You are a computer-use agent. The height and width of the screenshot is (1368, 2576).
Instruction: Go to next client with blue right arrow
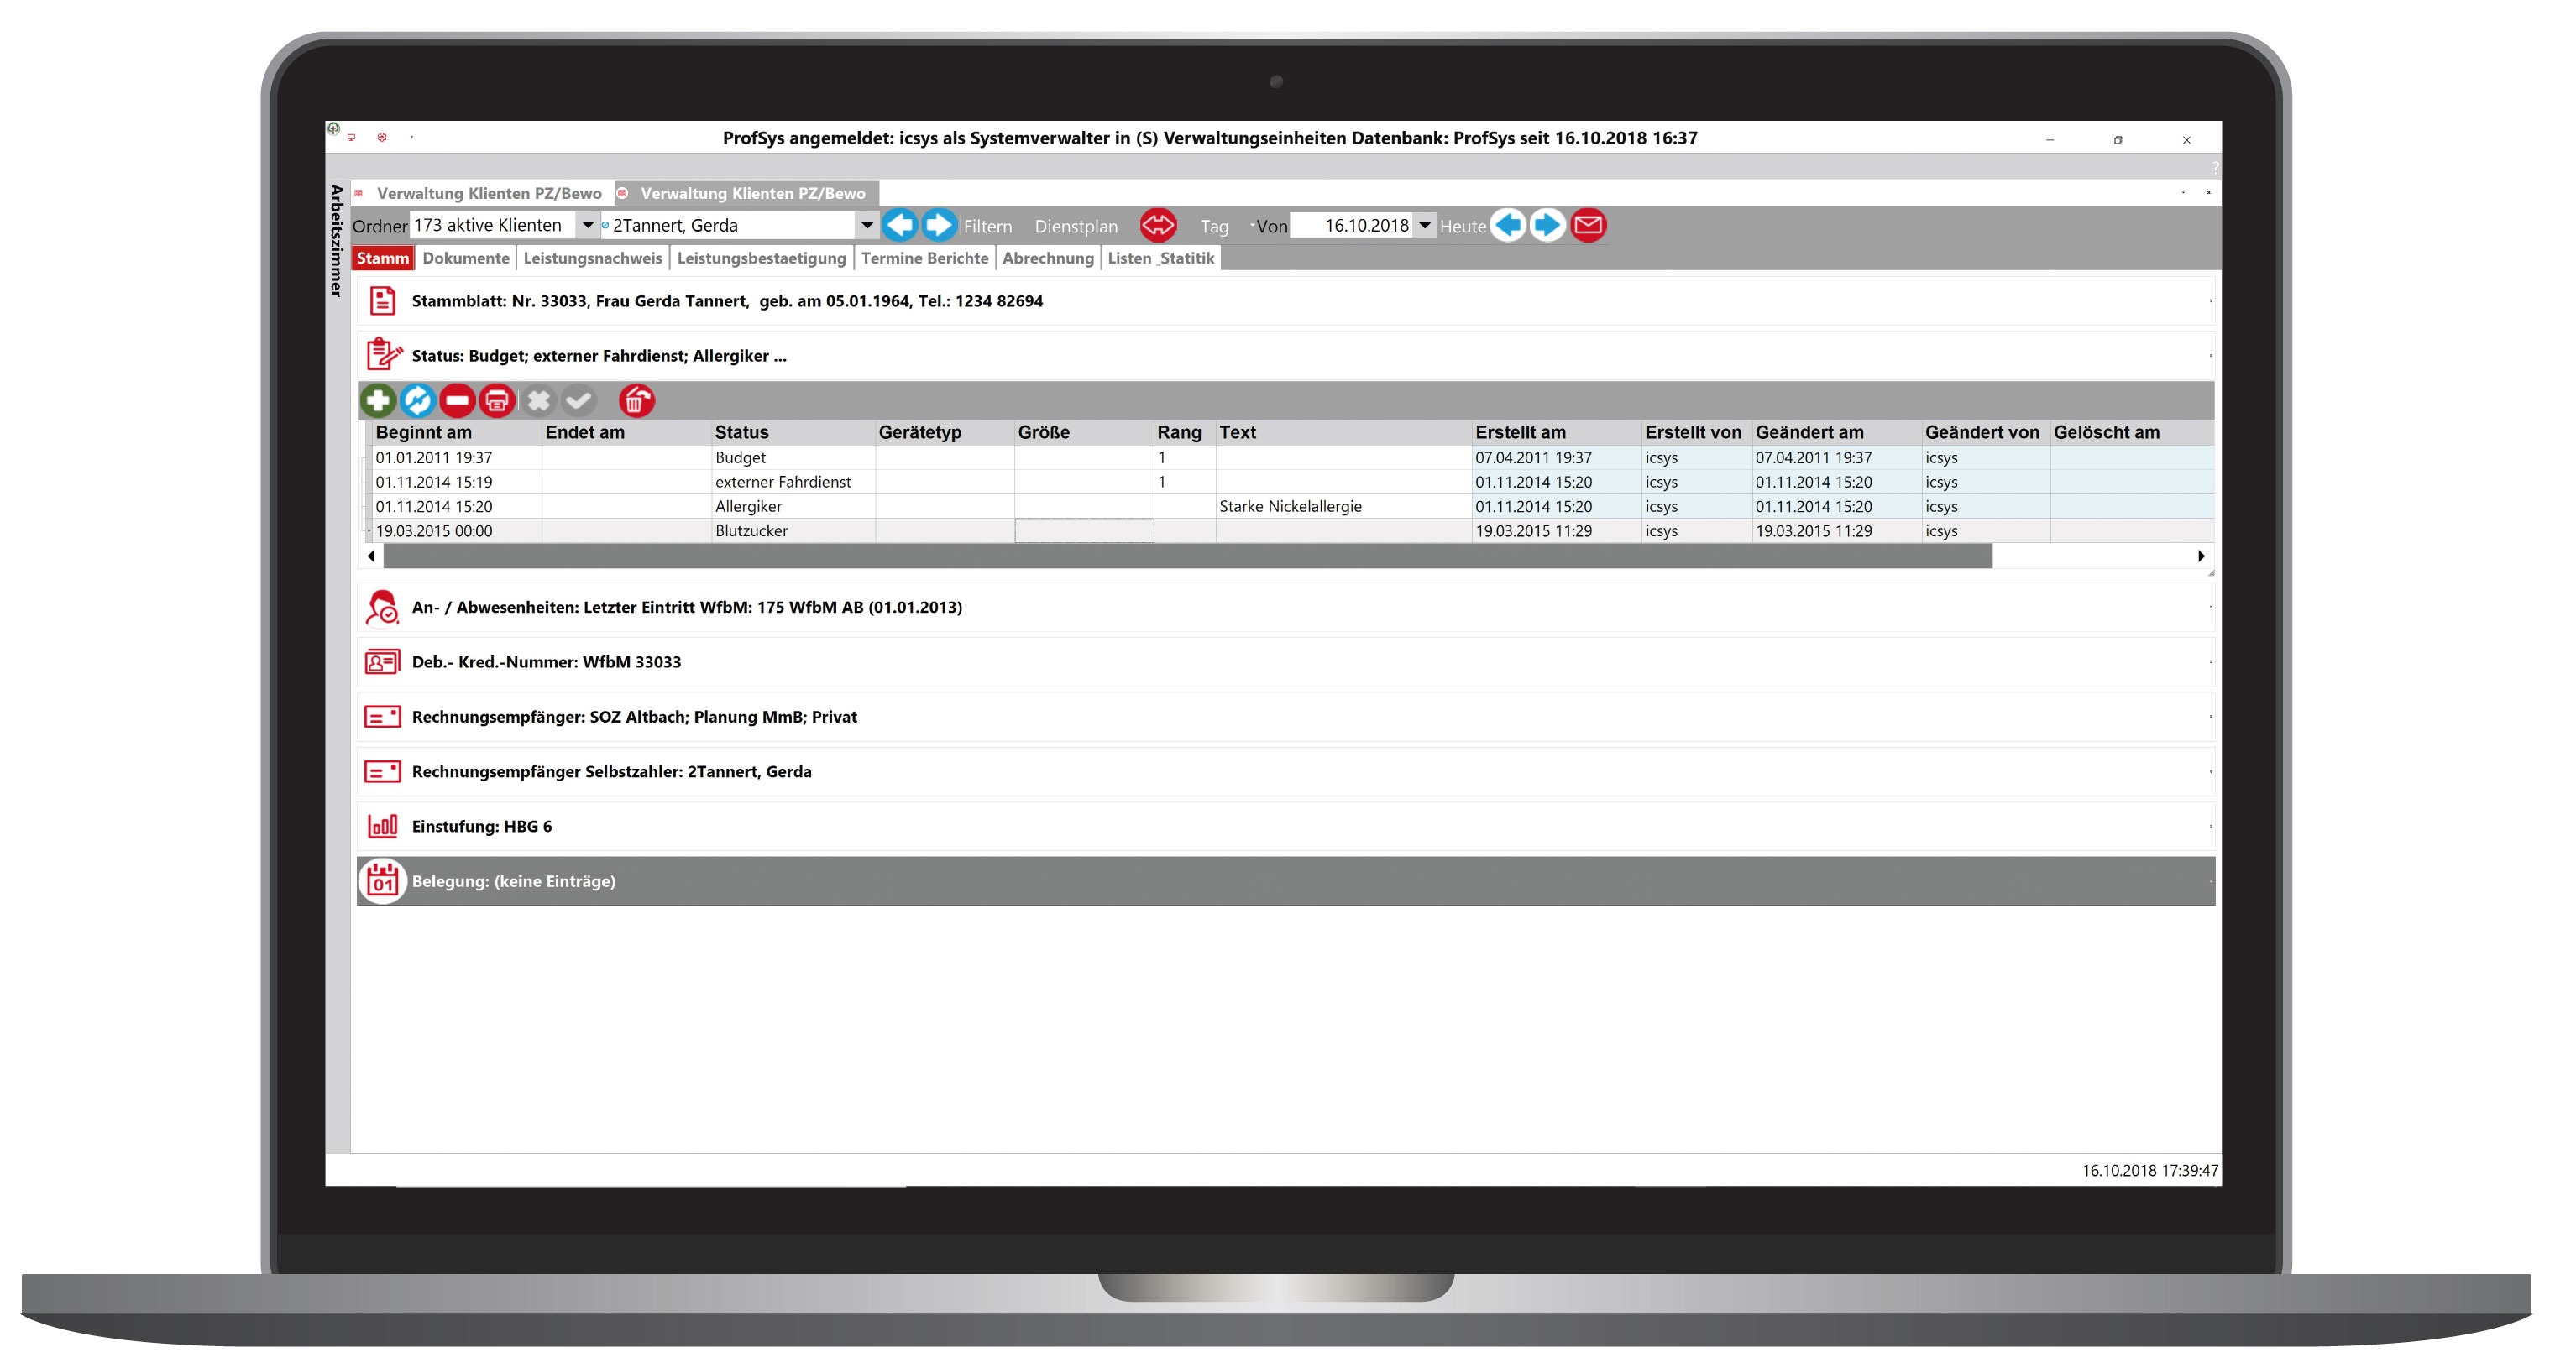point(939,226)
